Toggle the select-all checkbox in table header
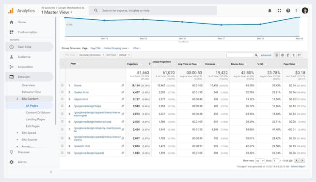The image size is (316, 182). click(x=63, y=64)
